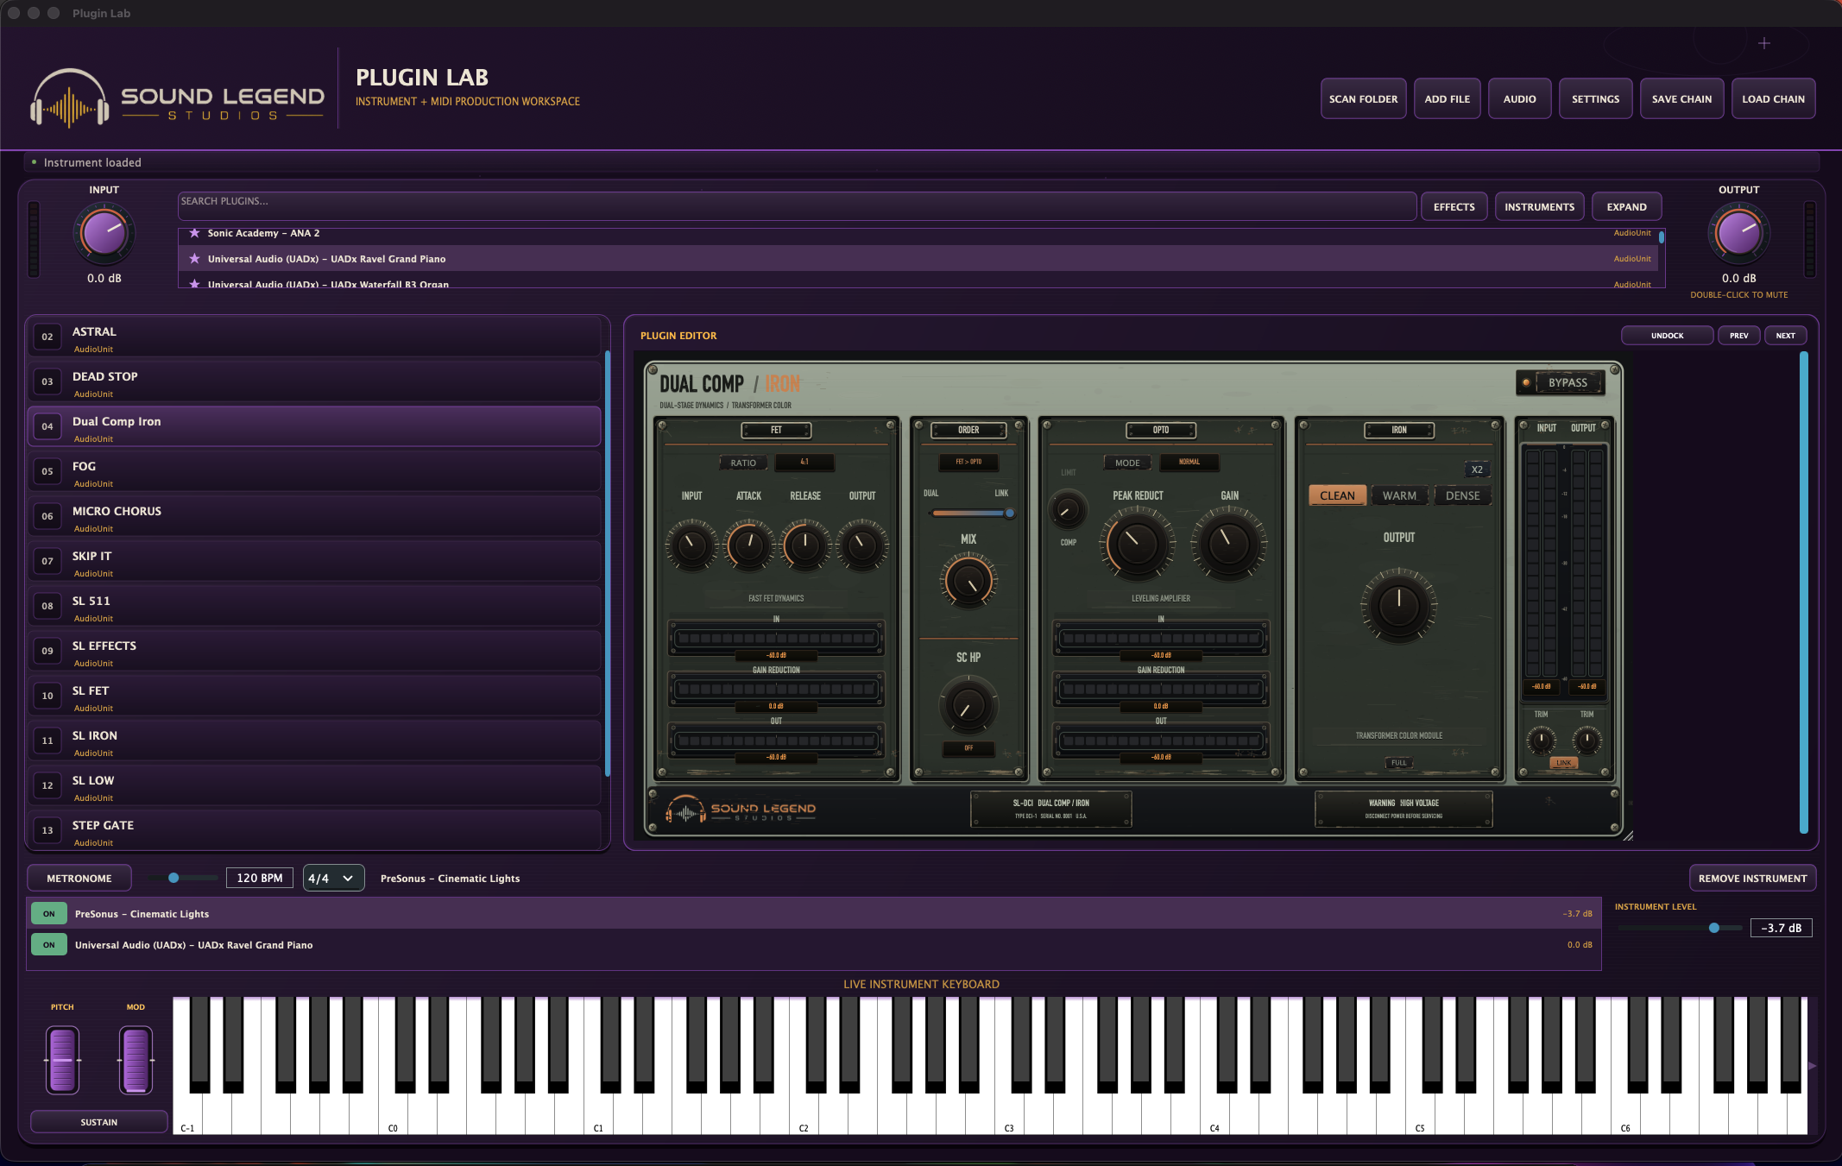1842x1166 pixels.
Task: Click the output TRIM knob under the meters
Action: (1587, 740)
